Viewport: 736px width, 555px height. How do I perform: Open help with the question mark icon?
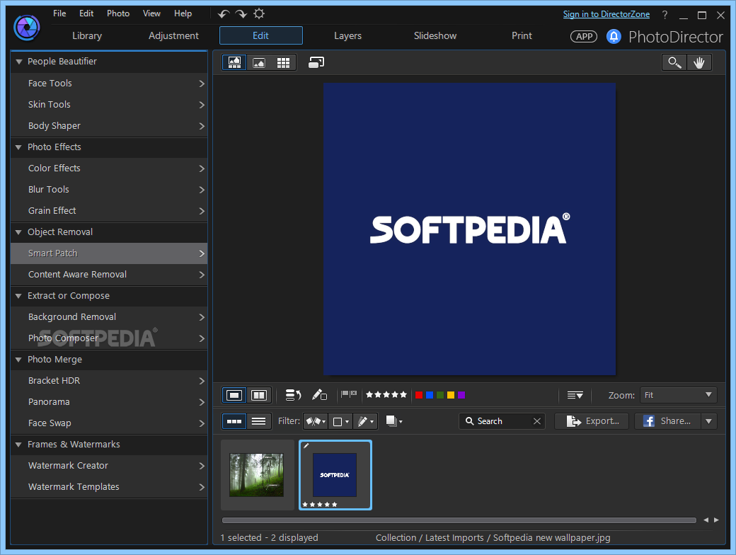point(665,15)
